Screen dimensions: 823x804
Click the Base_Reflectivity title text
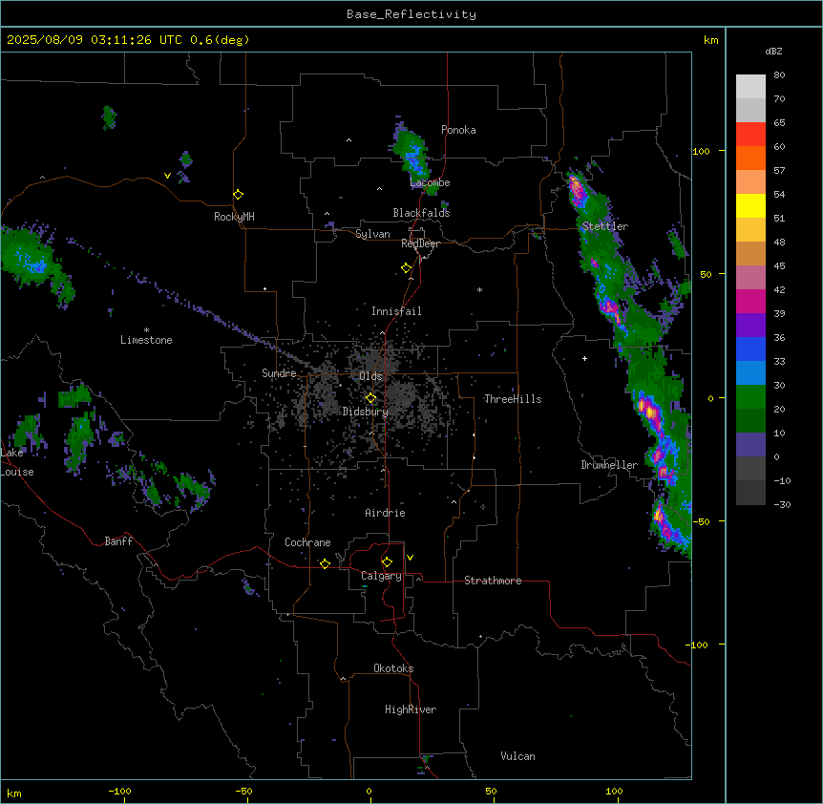click(x=411, y=14)
